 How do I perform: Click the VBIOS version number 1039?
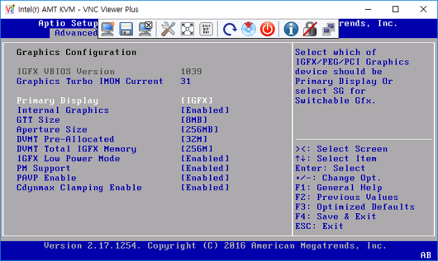(191, 71)
